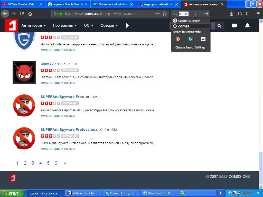Go to pagination page 6
The width and height of the screenshot is (263, 197).
56,163
